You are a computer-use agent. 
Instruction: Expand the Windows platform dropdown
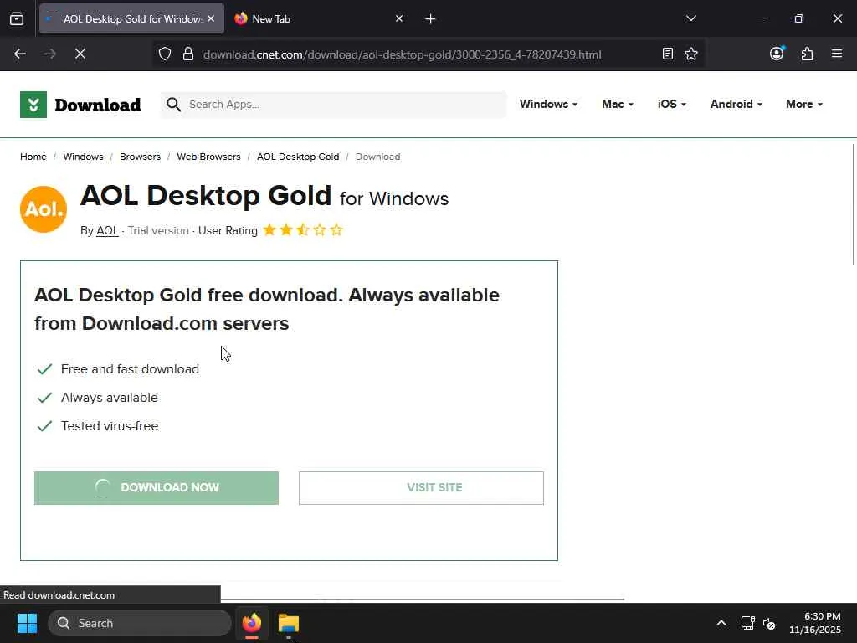548,105
